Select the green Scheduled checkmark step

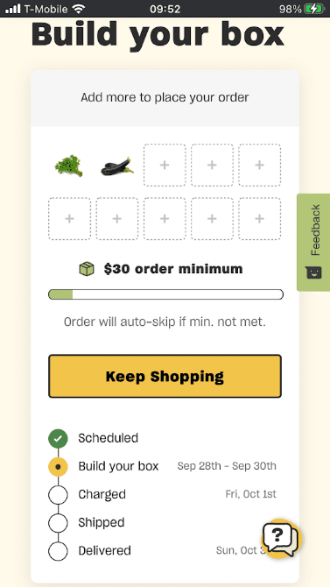click(58, 438)
